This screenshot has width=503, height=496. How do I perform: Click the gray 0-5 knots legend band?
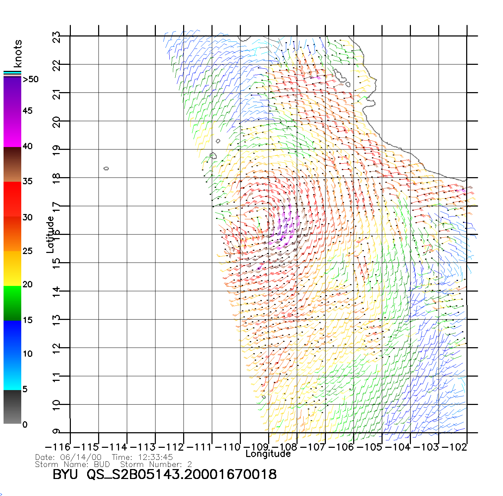[x=12, y=407]
